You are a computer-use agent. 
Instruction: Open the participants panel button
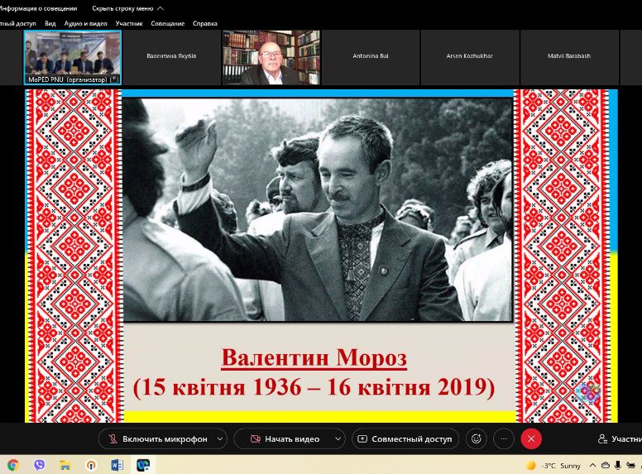pos(619,438)
